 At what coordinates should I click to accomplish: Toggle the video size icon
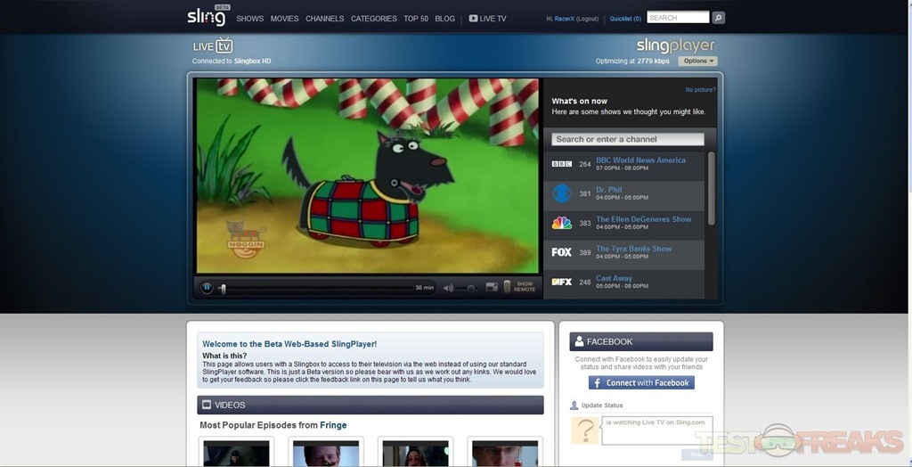[492, 287]
